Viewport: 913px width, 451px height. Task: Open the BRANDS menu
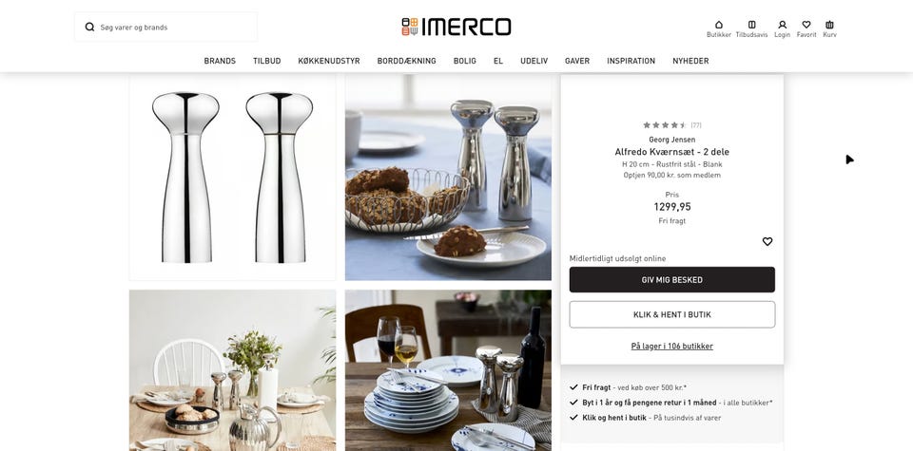tap(220, 61)
